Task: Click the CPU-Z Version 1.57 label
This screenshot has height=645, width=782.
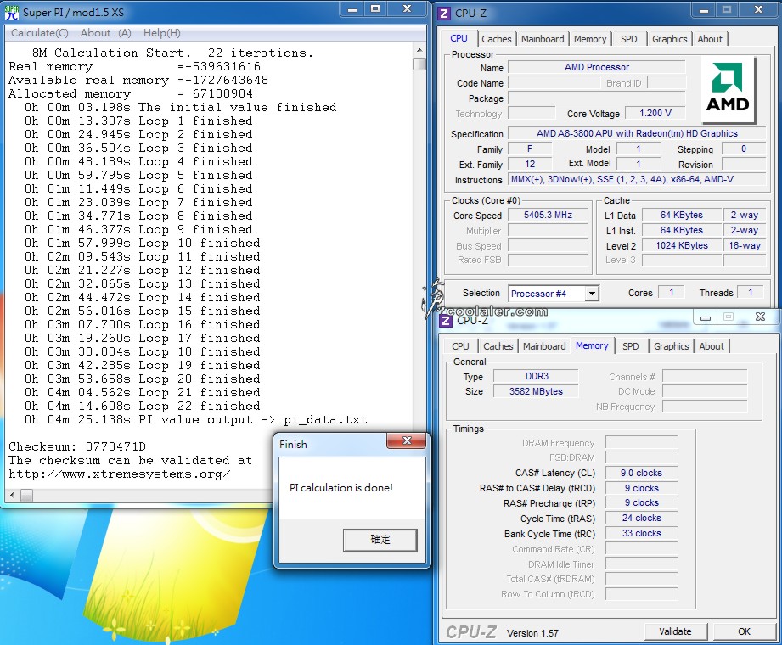Action: pyautogui.click(x=532, y=633)
